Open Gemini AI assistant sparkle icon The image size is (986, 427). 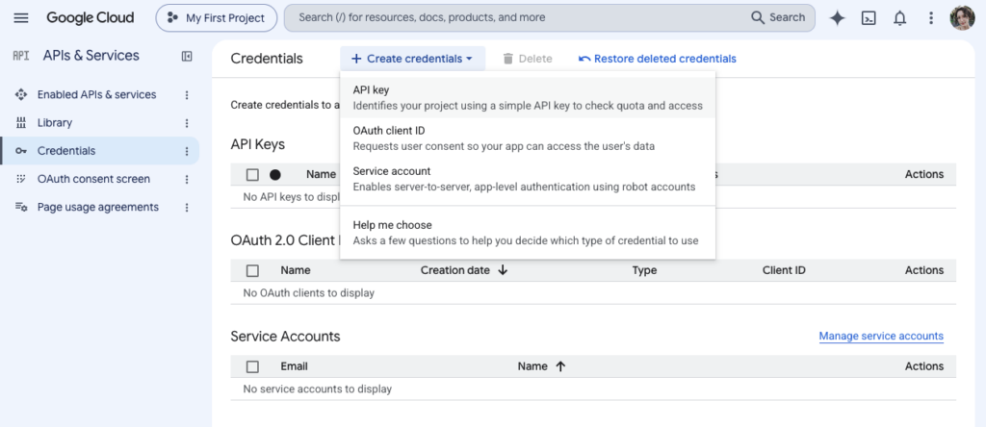[837, 18]
